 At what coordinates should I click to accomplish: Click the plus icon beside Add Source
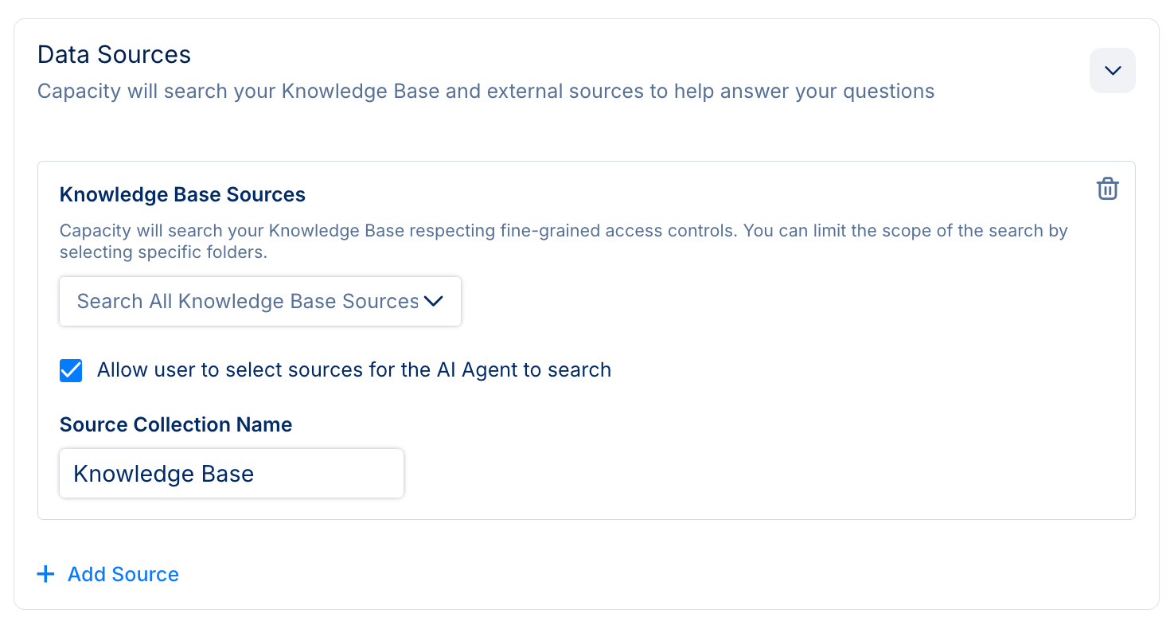(x=46, y=574)
